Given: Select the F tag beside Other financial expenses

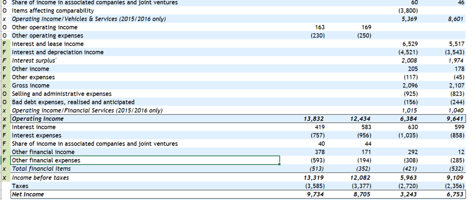Looking at the screenshot, I should pos(4,160).
